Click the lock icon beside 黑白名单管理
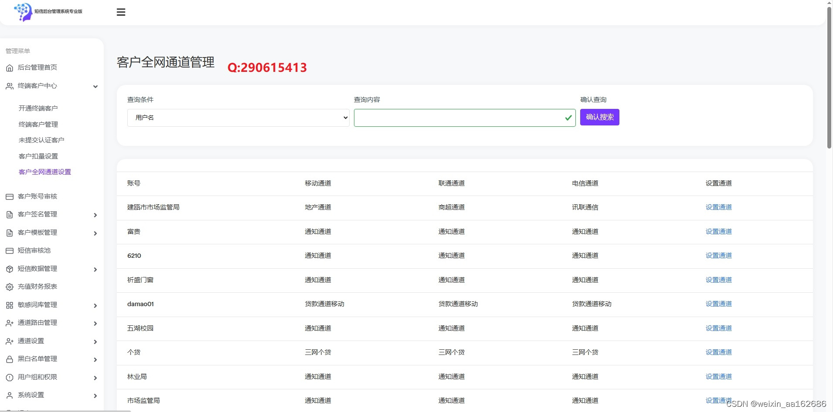This screenshot has height=412, width=833. coord(10,359)
